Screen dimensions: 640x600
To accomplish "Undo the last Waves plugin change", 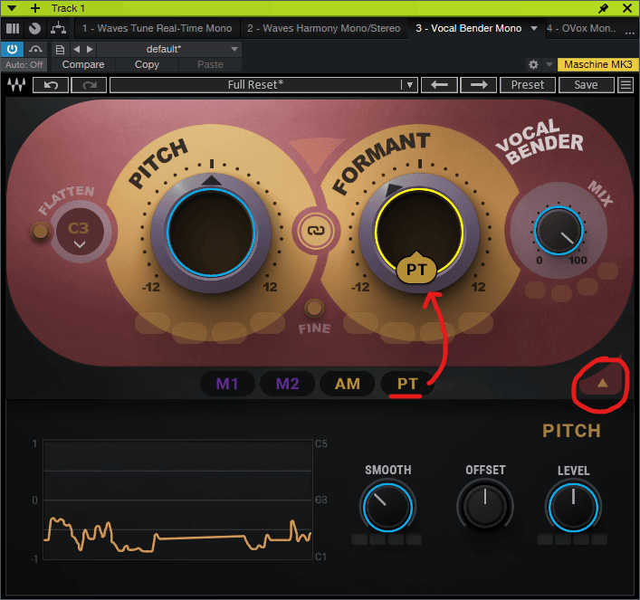I will [51, 85].
